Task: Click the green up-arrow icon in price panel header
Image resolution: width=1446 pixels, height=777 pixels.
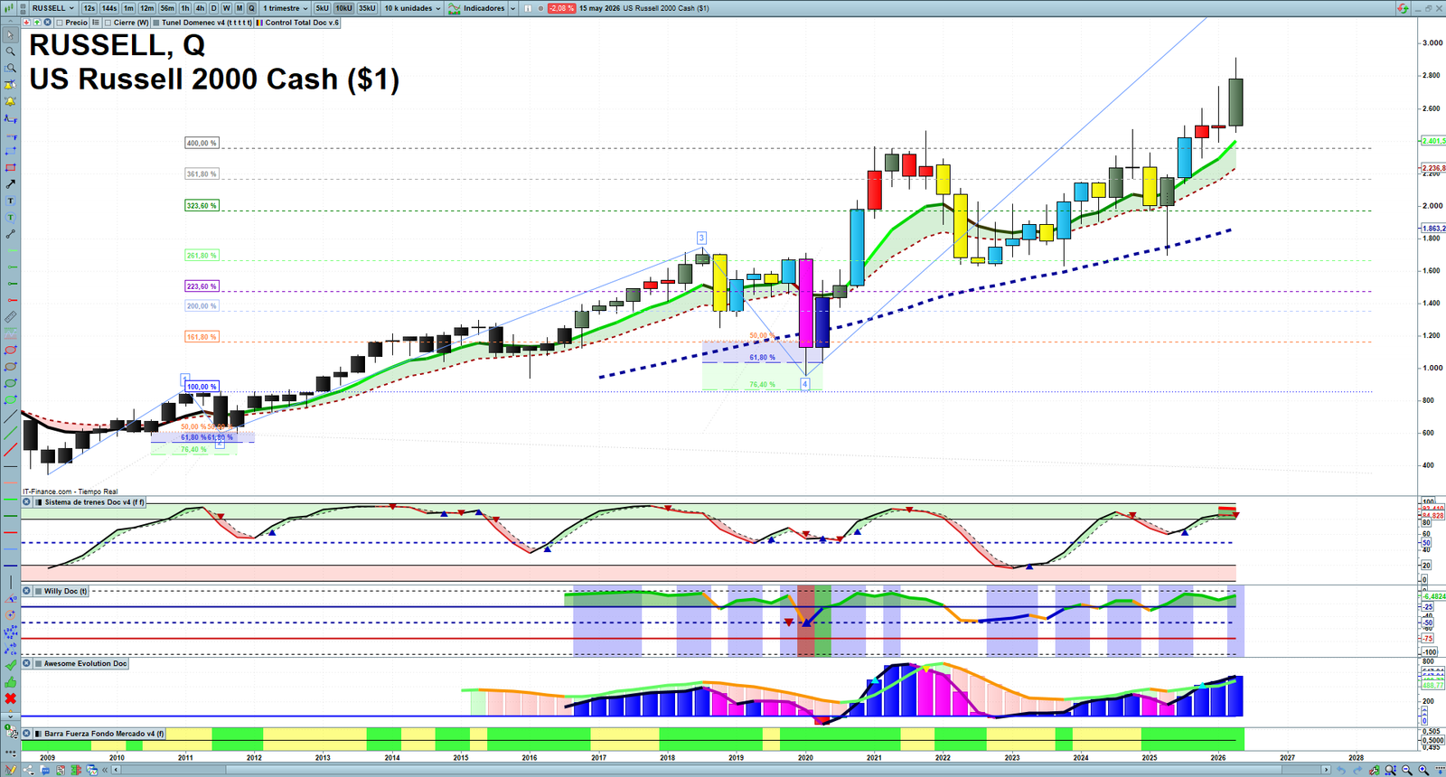Action: [37, 23]
